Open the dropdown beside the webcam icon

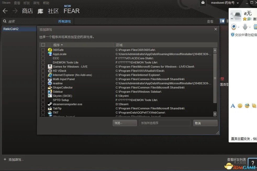coord(238,27)
